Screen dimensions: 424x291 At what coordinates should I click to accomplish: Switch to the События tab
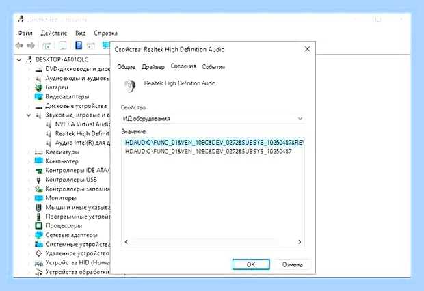point(213,67)
